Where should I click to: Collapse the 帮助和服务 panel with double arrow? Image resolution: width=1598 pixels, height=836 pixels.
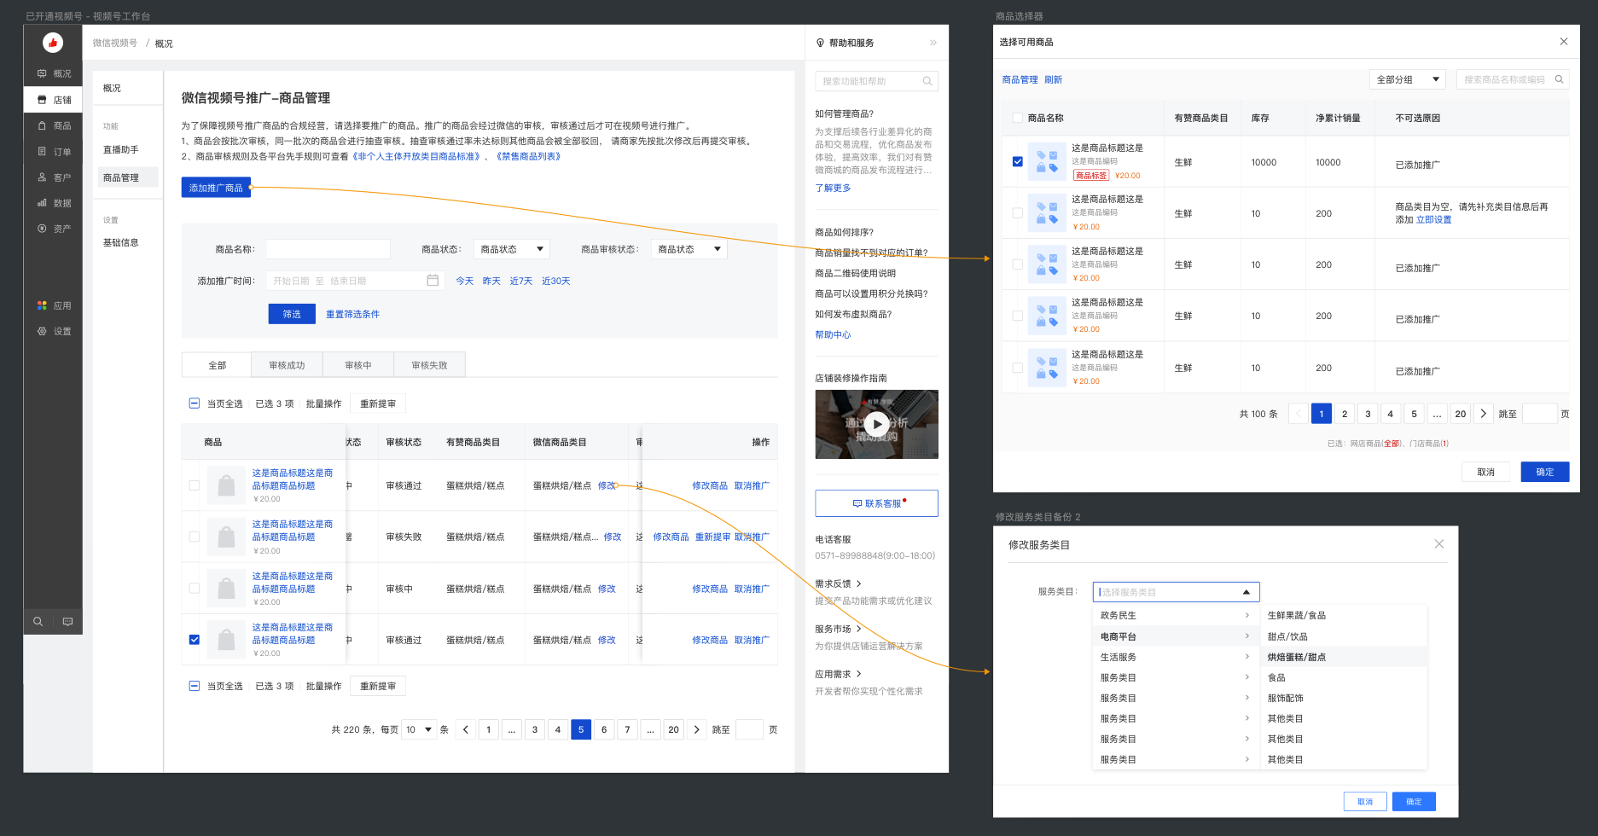pos(933,43)
